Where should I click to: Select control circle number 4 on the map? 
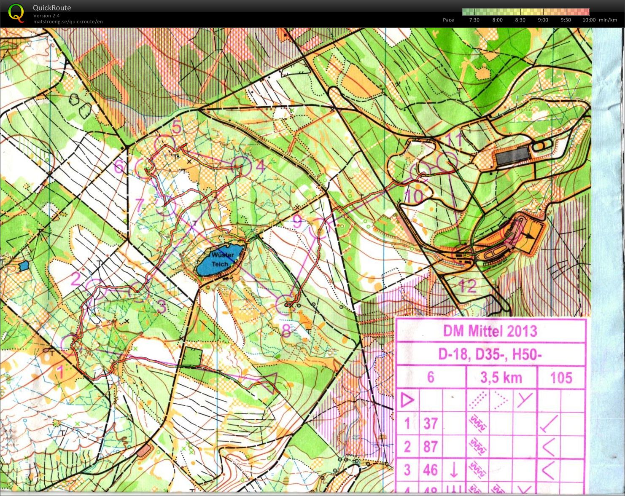[240, 164]
